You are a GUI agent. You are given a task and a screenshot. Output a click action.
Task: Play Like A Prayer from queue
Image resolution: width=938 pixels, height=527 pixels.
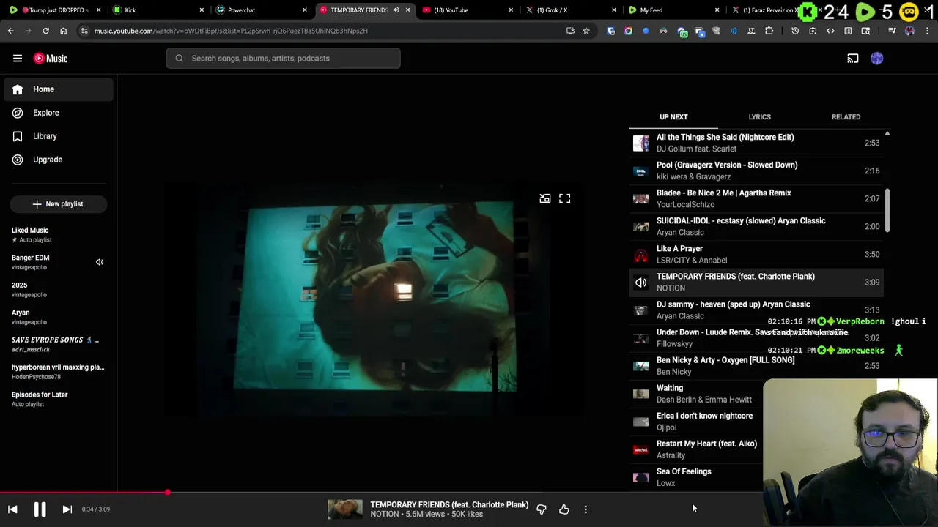tap(756, 254)
